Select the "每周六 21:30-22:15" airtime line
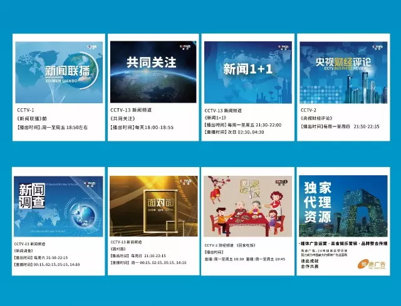The image size is (401, 306). coord(51,257)
